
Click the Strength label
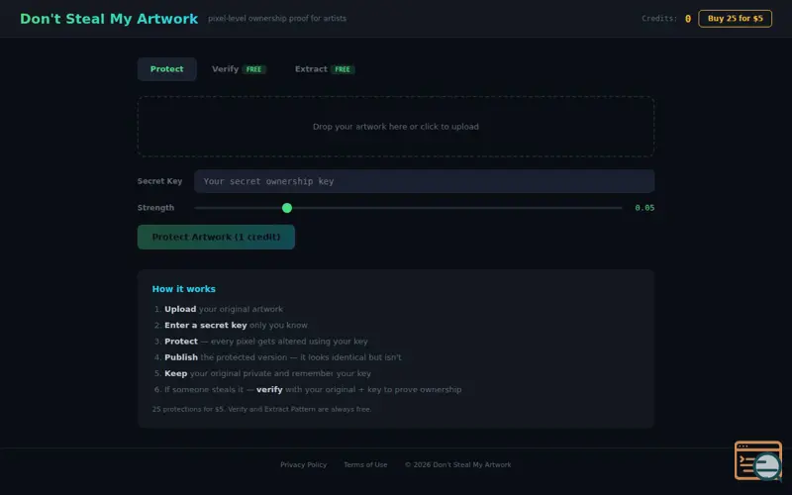(x=155, y=208)
